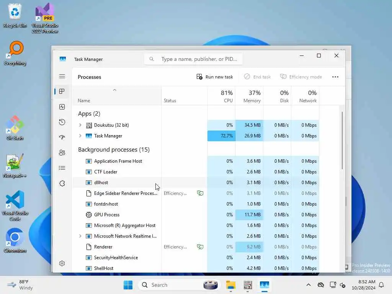Select the Visual Studio Code desktop shortcut

pyautogui.click(x=15, y=206)
